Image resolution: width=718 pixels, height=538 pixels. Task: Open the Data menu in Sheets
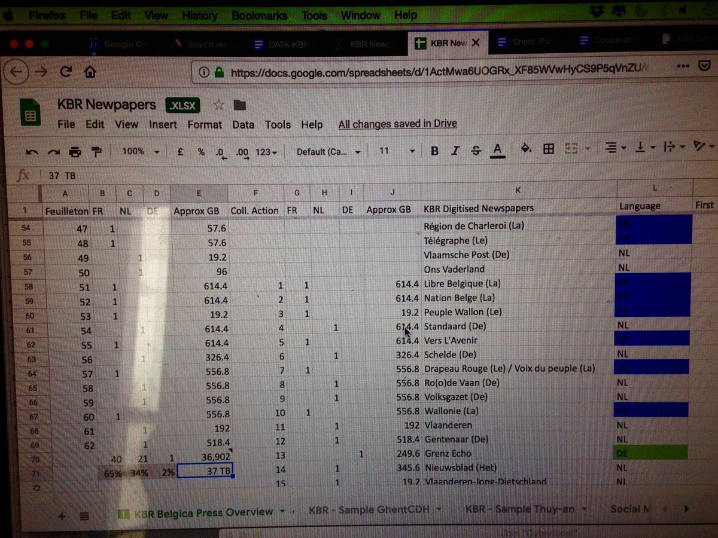click(243, 124)
